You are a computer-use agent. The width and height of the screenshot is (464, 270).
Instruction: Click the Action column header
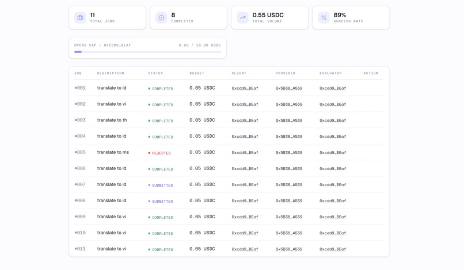coord(371,73)
